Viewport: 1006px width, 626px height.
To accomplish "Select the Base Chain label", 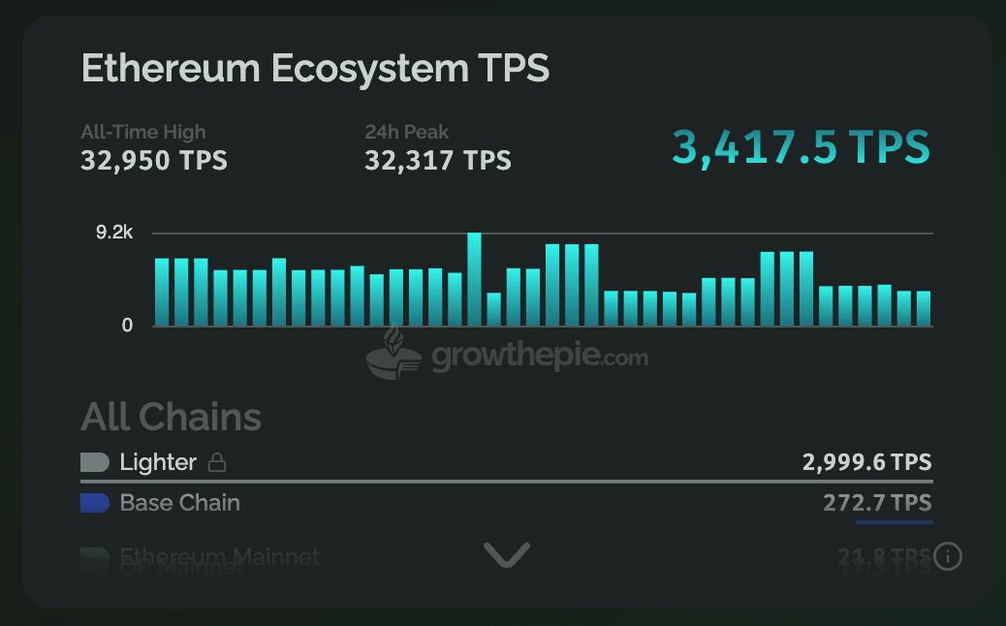I will [179, 503].
